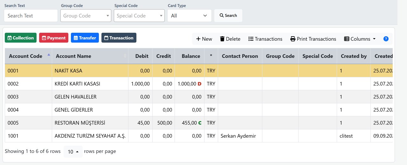Viewport: 407px width, 165px height.
Task: Click the Contact Person column header
Action: 240,56
